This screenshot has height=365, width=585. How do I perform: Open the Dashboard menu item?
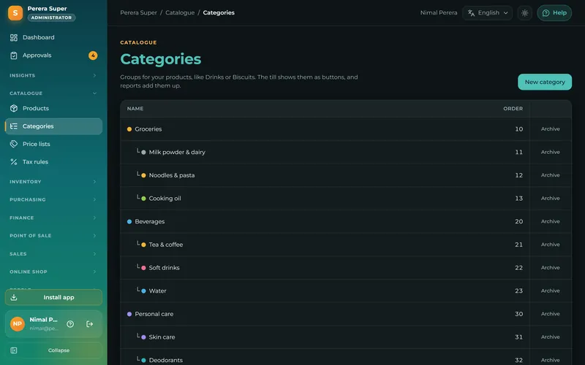coord(53,38)
